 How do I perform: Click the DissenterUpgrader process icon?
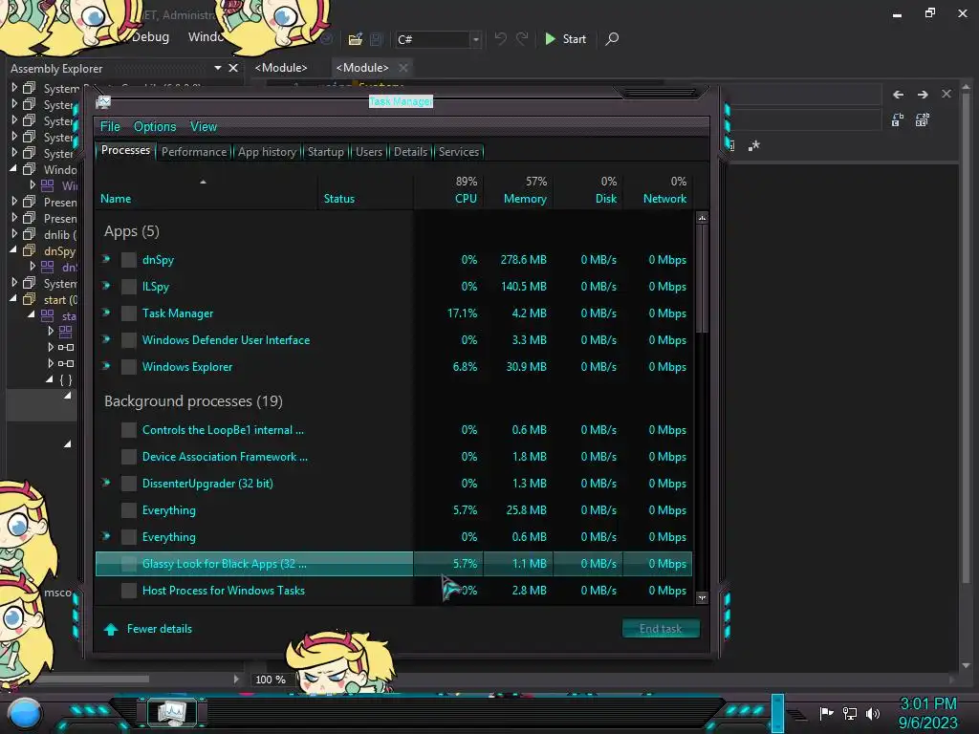(x=129, y=483)
